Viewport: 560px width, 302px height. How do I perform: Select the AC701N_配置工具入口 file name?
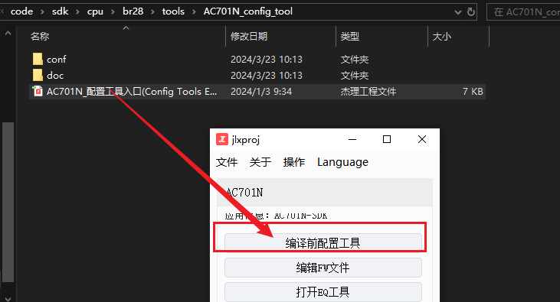click(x=132, y=92)
